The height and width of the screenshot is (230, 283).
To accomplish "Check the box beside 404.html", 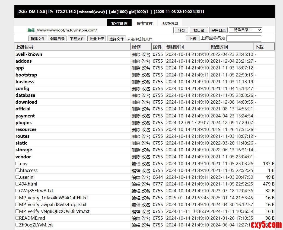I will [x=17, y=184].
